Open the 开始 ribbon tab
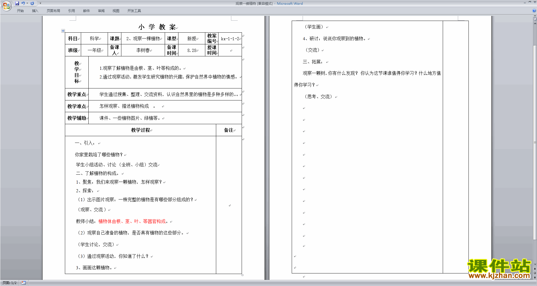This screenshot has height=286, width=537. tap(20, 11)
